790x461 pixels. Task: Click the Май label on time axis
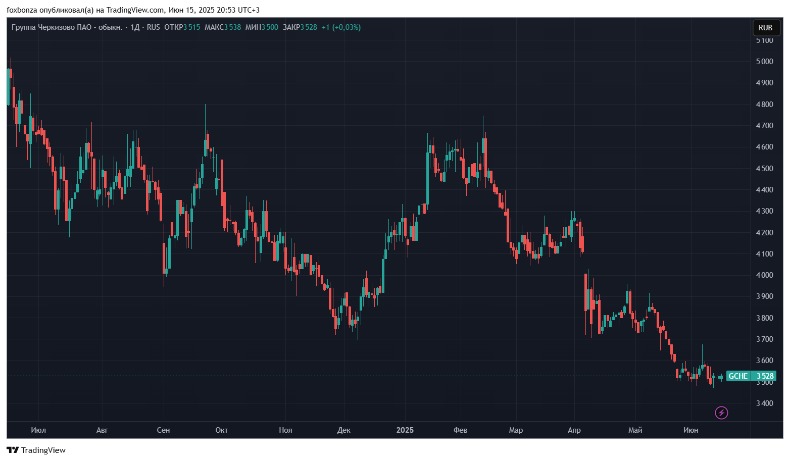click(635, 430)
